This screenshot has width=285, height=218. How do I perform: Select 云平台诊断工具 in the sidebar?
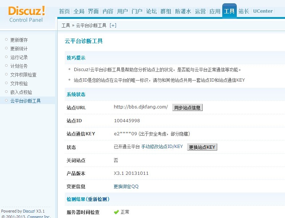pyautogui.click(x=25, y=101)
